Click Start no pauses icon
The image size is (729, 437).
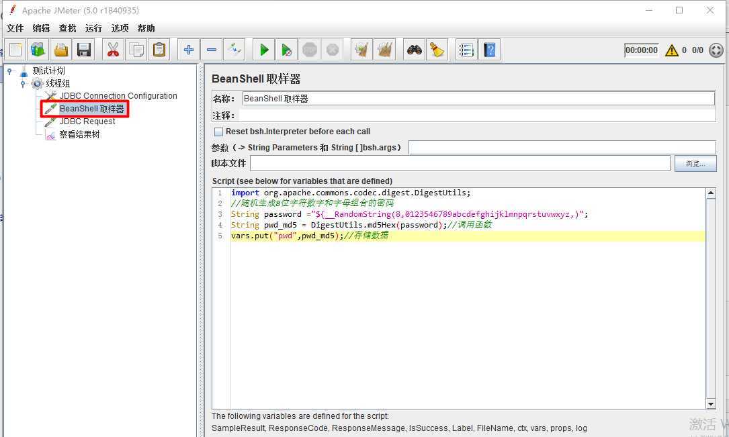point(287,50)
